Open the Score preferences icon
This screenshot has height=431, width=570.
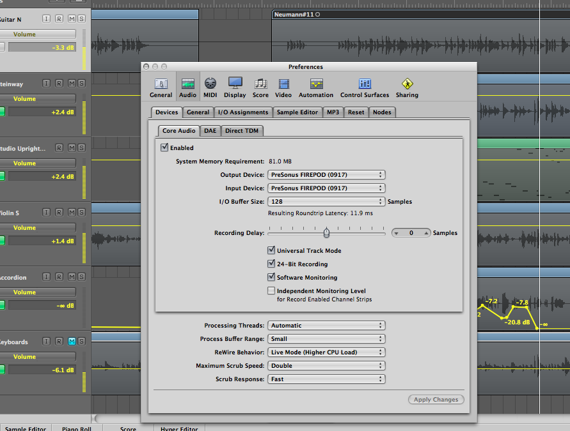tap(260, 87)
